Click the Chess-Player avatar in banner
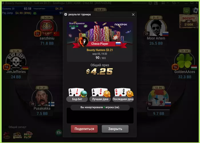 pos(83,42)
